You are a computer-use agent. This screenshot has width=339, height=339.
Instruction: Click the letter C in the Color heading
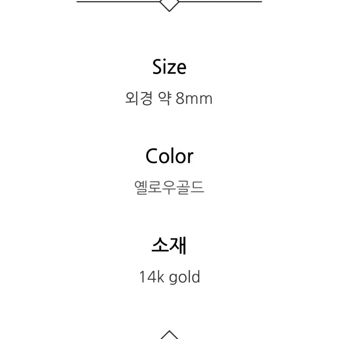pyautogui.click(x=153, y=156)
